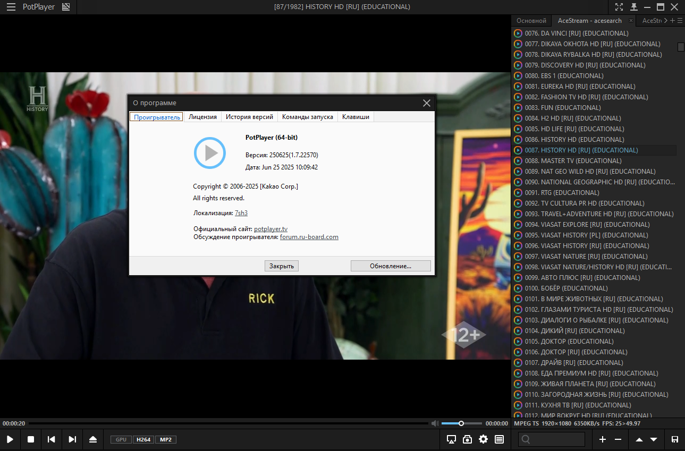Move playlist item up with arrow
Viewport: 685px width, 451px height.
tap(639, 439)
